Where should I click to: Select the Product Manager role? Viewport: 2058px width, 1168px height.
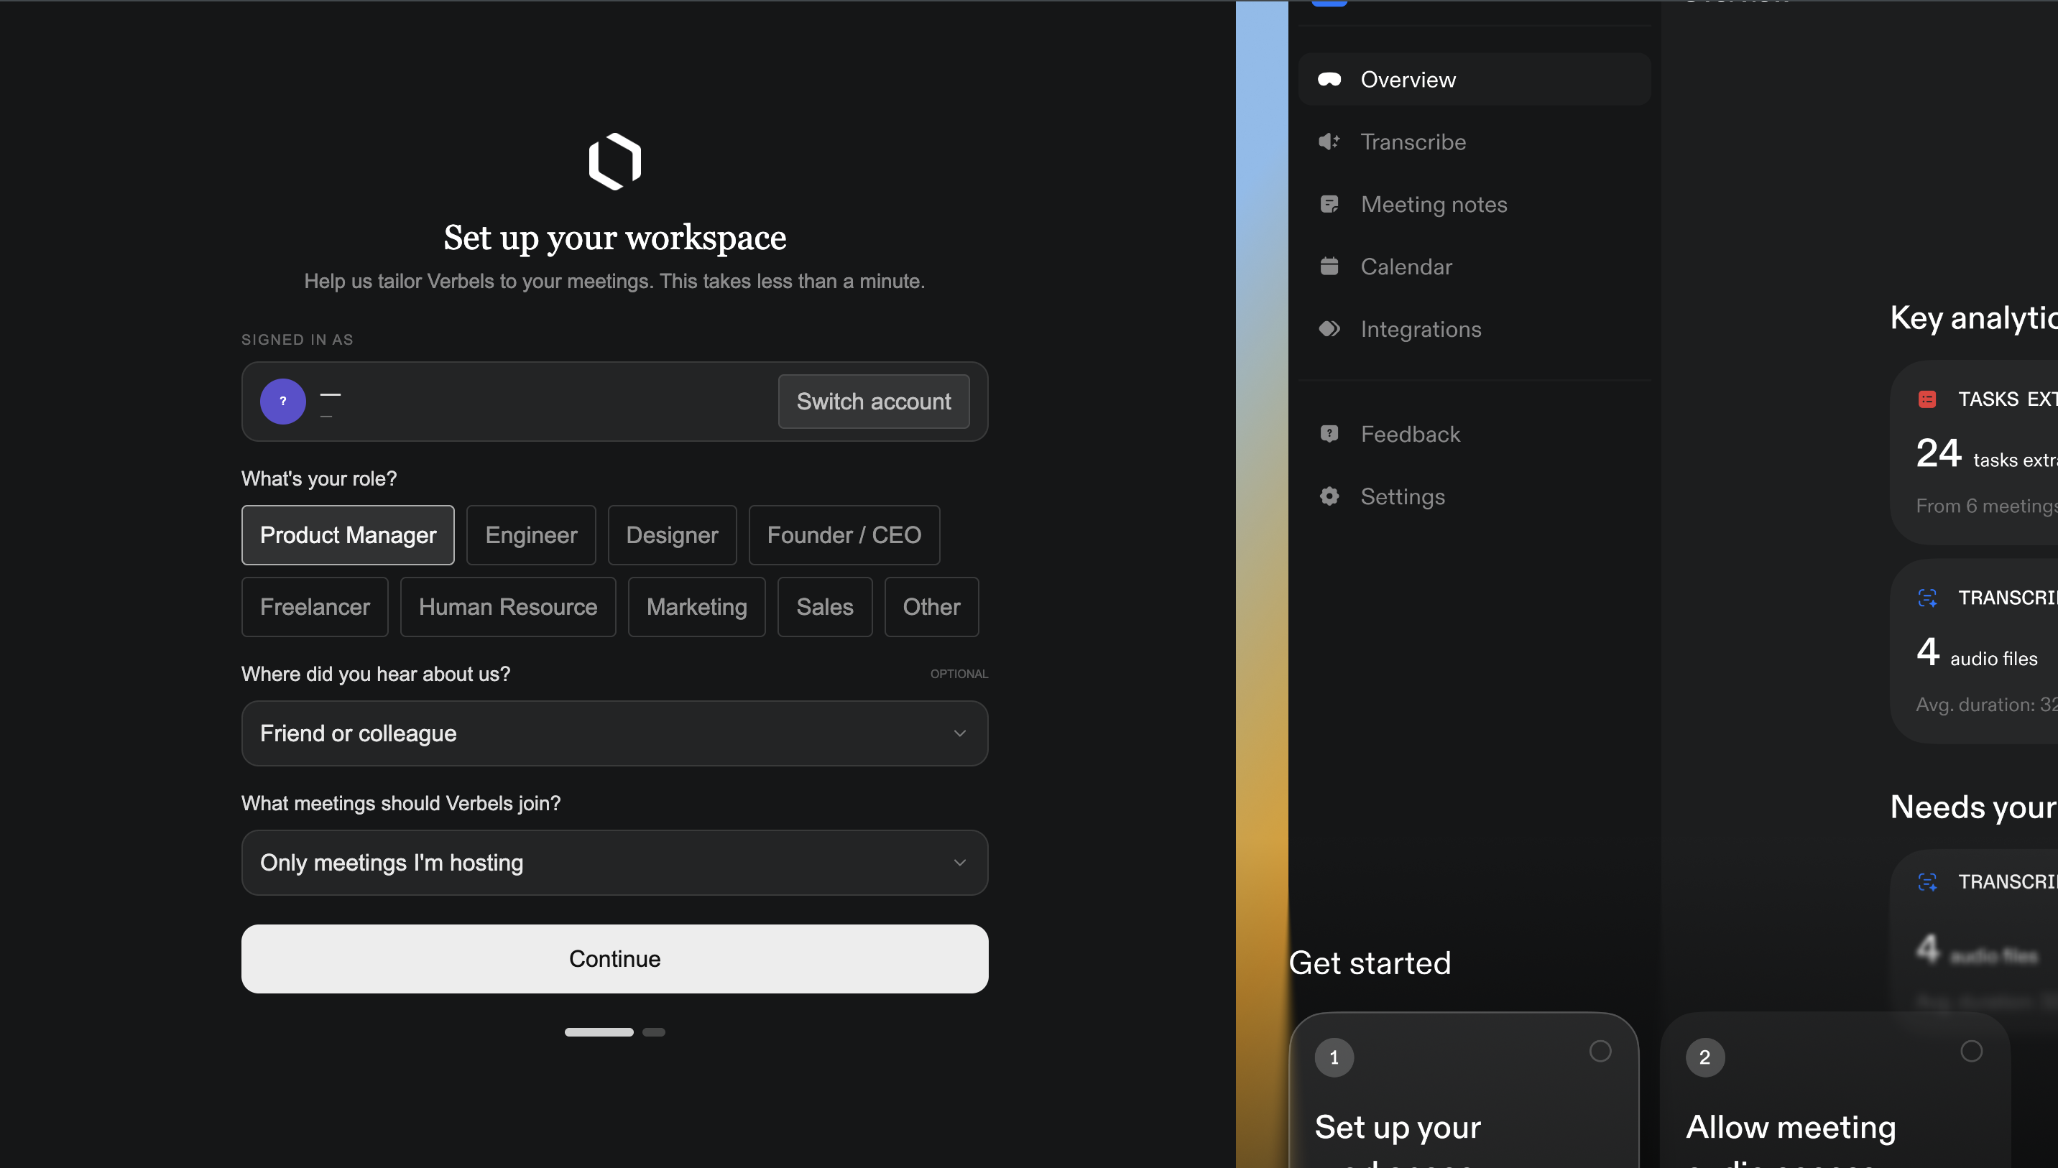point(349,535)
